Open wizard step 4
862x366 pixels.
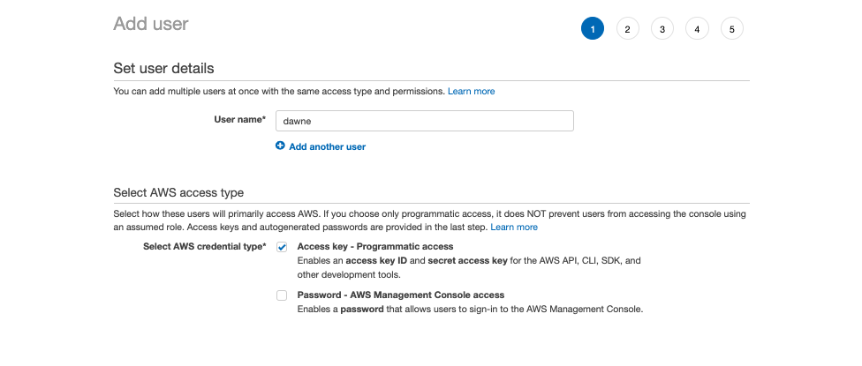pyautogui.click(x=697, y=28)
